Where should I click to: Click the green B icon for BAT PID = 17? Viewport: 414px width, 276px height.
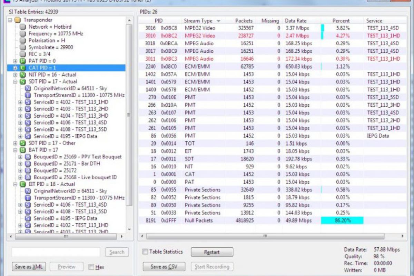point(23,150)
